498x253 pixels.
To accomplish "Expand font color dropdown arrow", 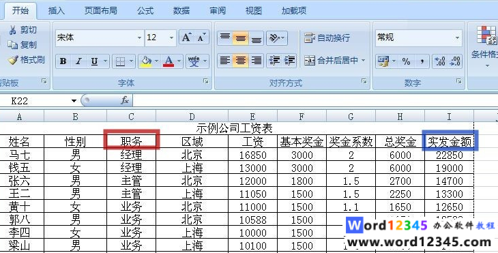I will 179,61.
